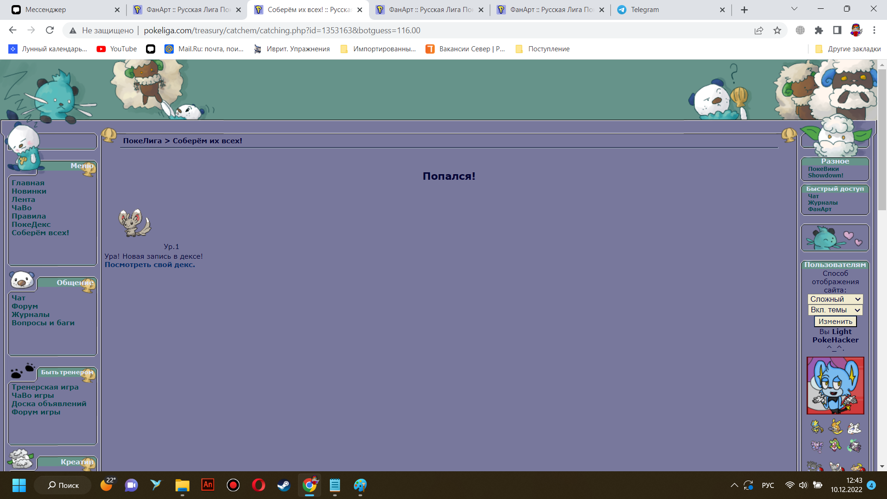This screenshot has height=499, width=887.
Task: Open a new browser tab
Action: click(744, 10)
